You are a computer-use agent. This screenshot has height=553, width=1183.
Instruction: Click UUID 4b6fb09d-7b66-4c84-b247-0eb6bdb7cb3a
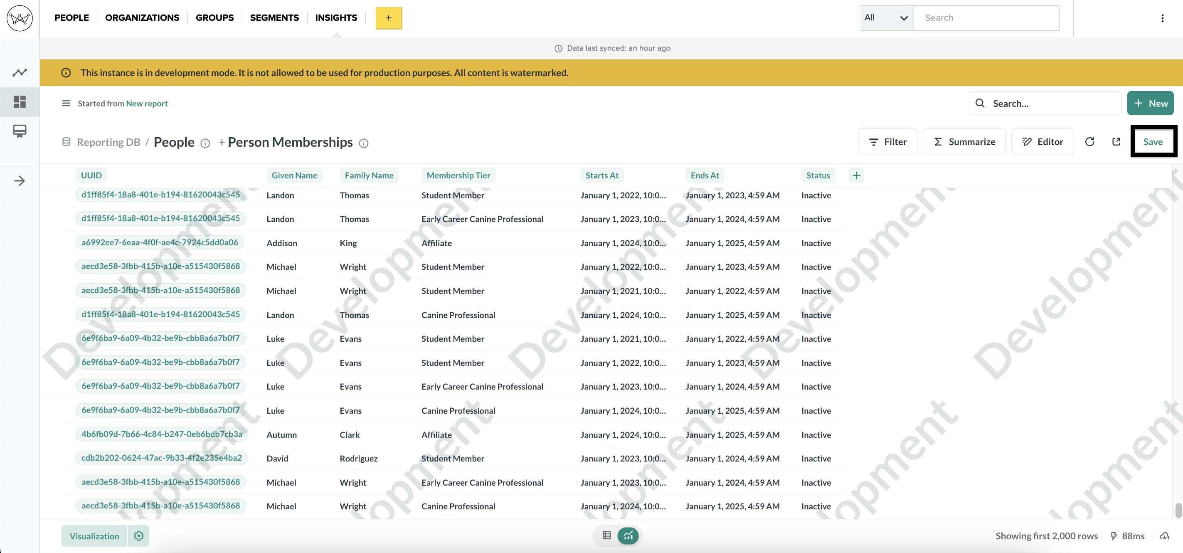click(162, 434)
